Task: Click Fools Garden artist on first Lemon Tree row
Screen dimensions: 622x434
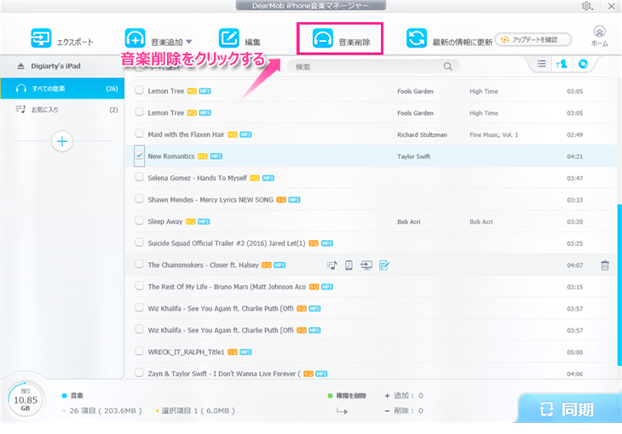Action: point(415,91)
